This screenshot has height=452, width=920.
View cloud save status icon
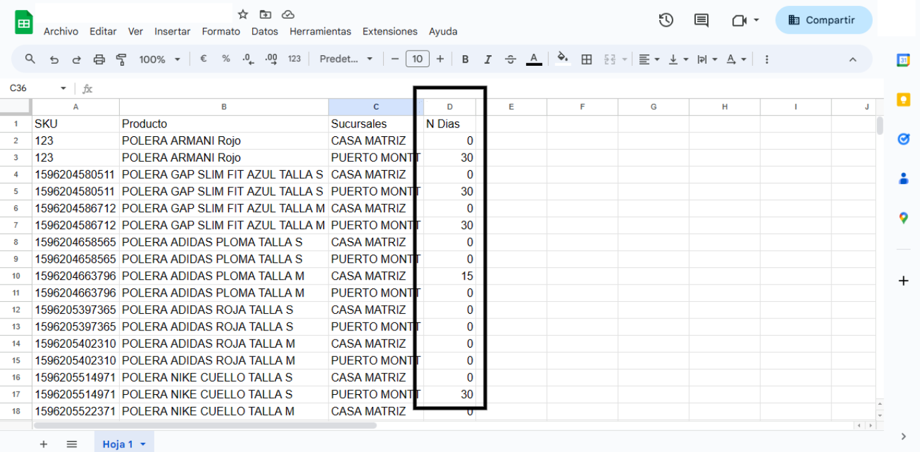(288, 14)
